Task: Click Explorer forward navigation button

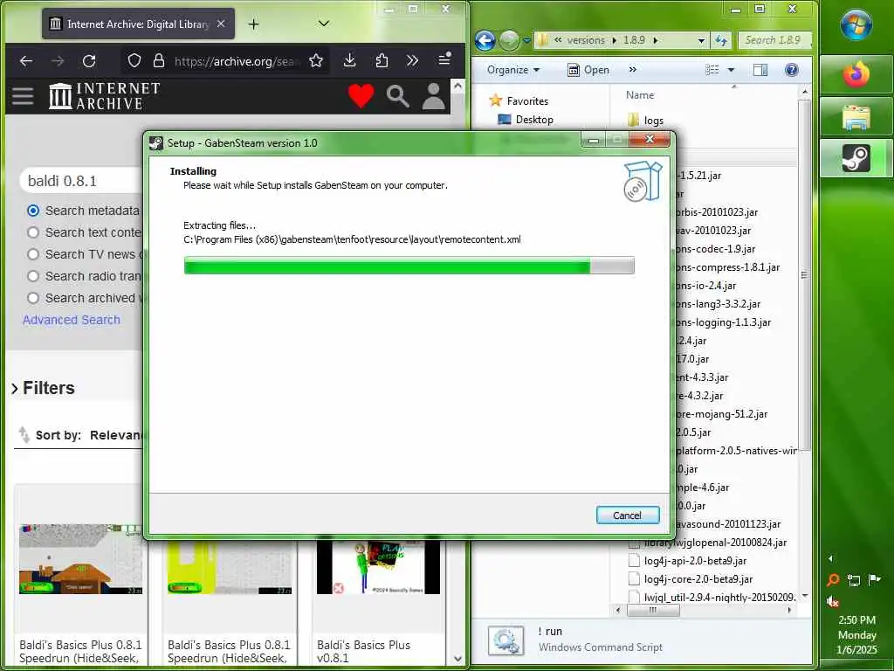Action: [x=509, y=40]
